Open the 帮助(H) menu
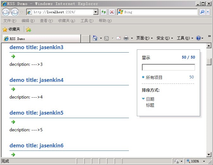 click(x=105, y=21)
